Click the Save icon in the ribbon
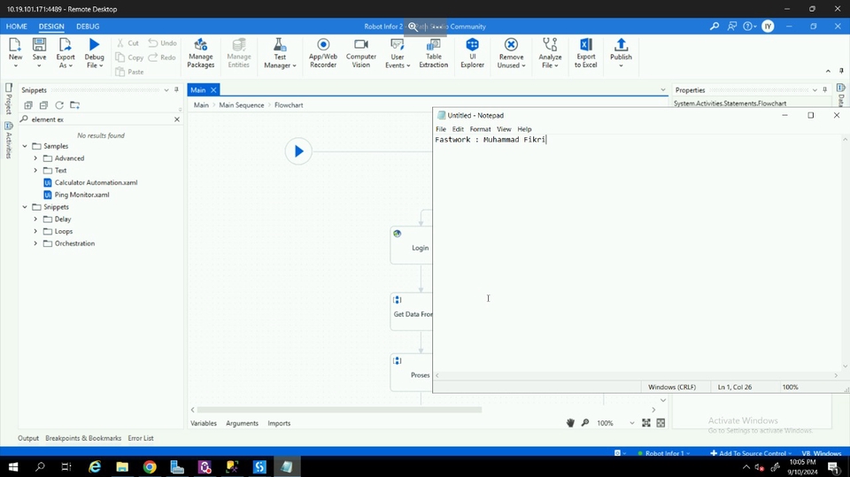 tap(39, 52)
